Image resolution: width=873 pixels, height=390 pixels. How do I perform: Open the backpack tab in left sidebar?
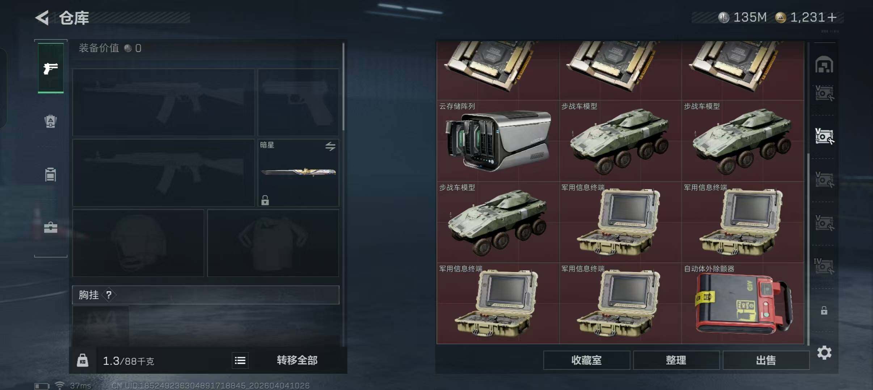[x=51, y=121]
